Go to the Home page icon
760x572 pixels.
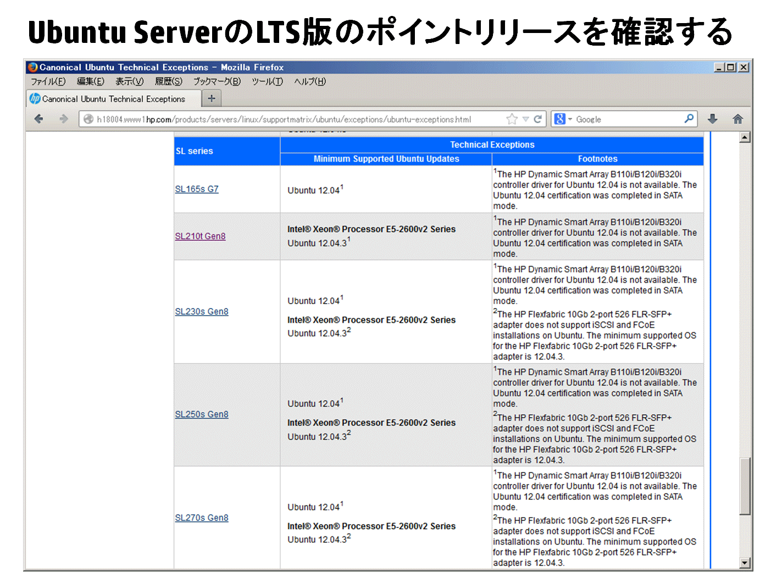click(x=738, y=119)
